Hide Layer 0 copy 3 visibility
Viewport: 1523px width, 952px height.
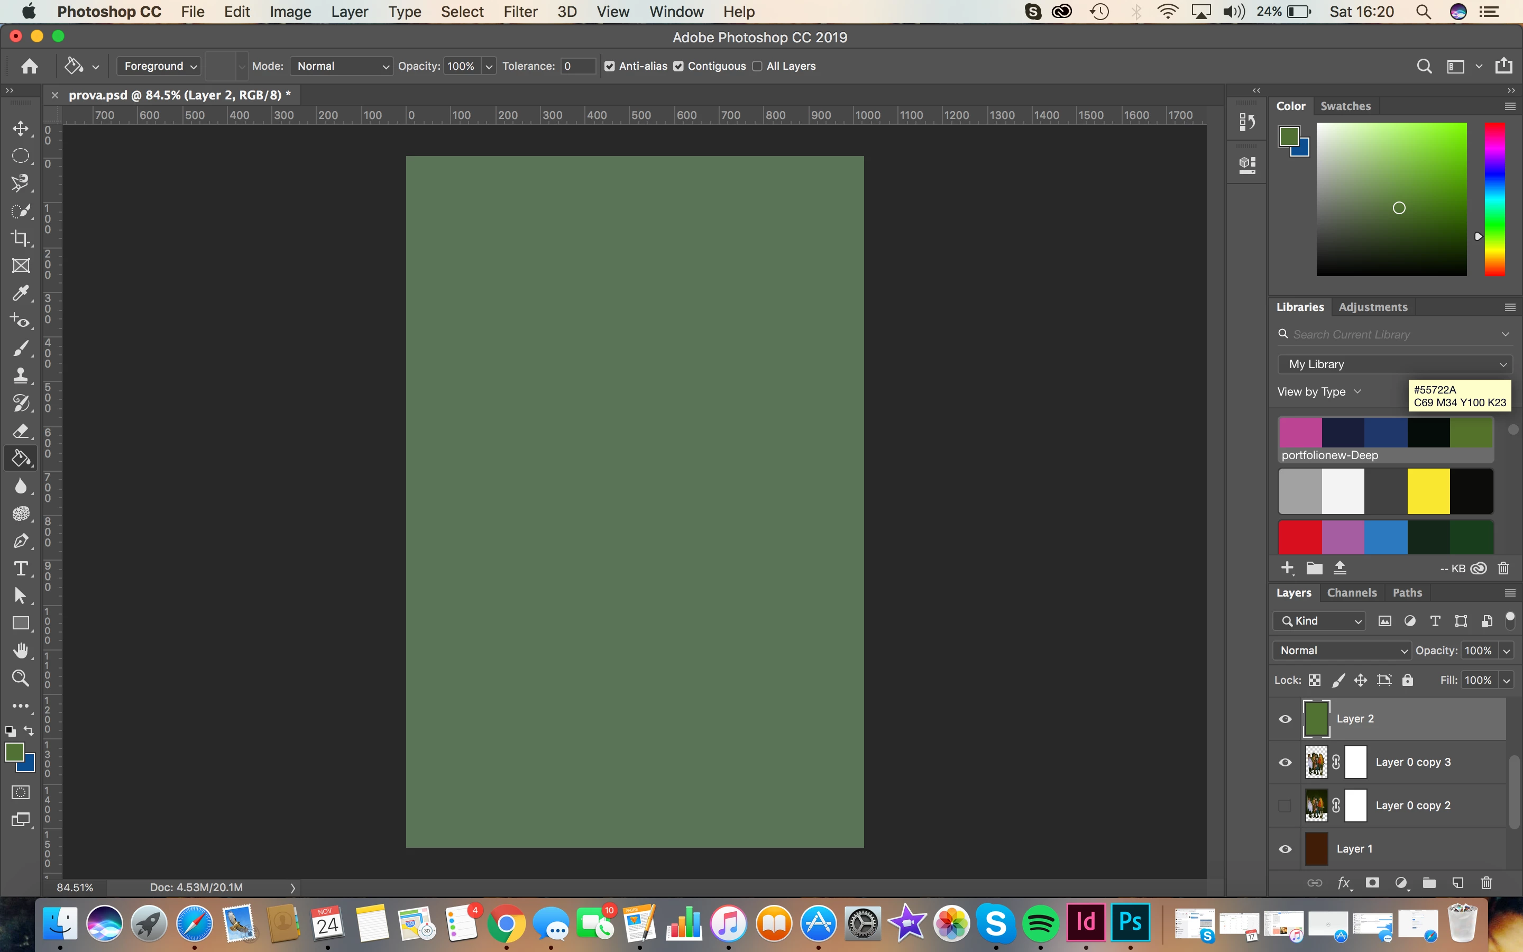point(1285,763)
